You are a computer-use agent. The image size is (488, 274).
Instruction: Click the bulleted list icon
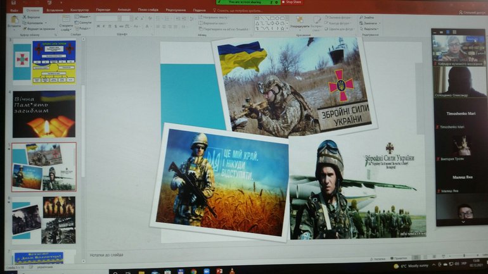[x=158, y=18]
